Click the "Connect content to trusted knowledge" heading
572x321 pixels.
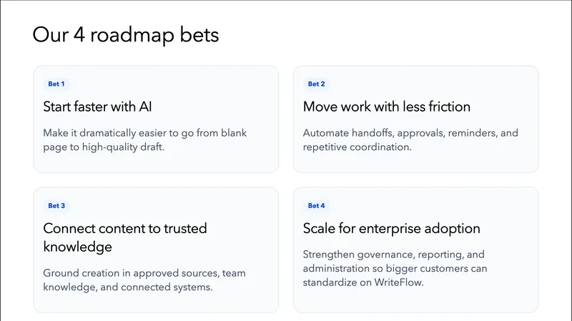(125, 237)
